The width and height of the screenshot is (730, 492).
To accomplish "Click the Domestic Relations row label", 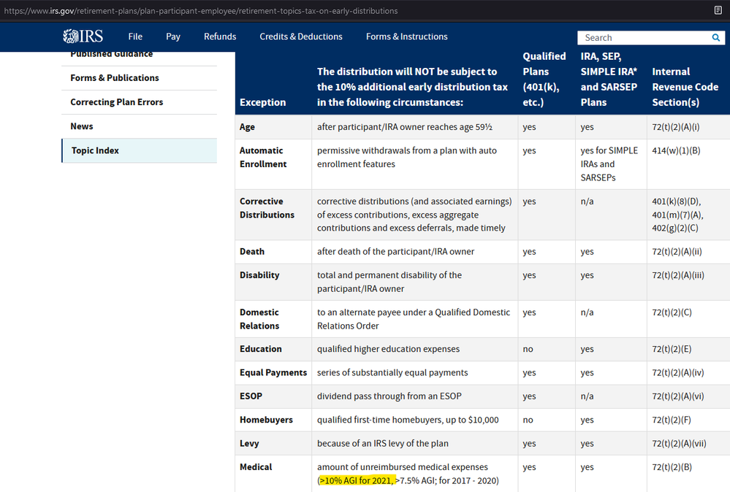I will click(x=259, y=319).
